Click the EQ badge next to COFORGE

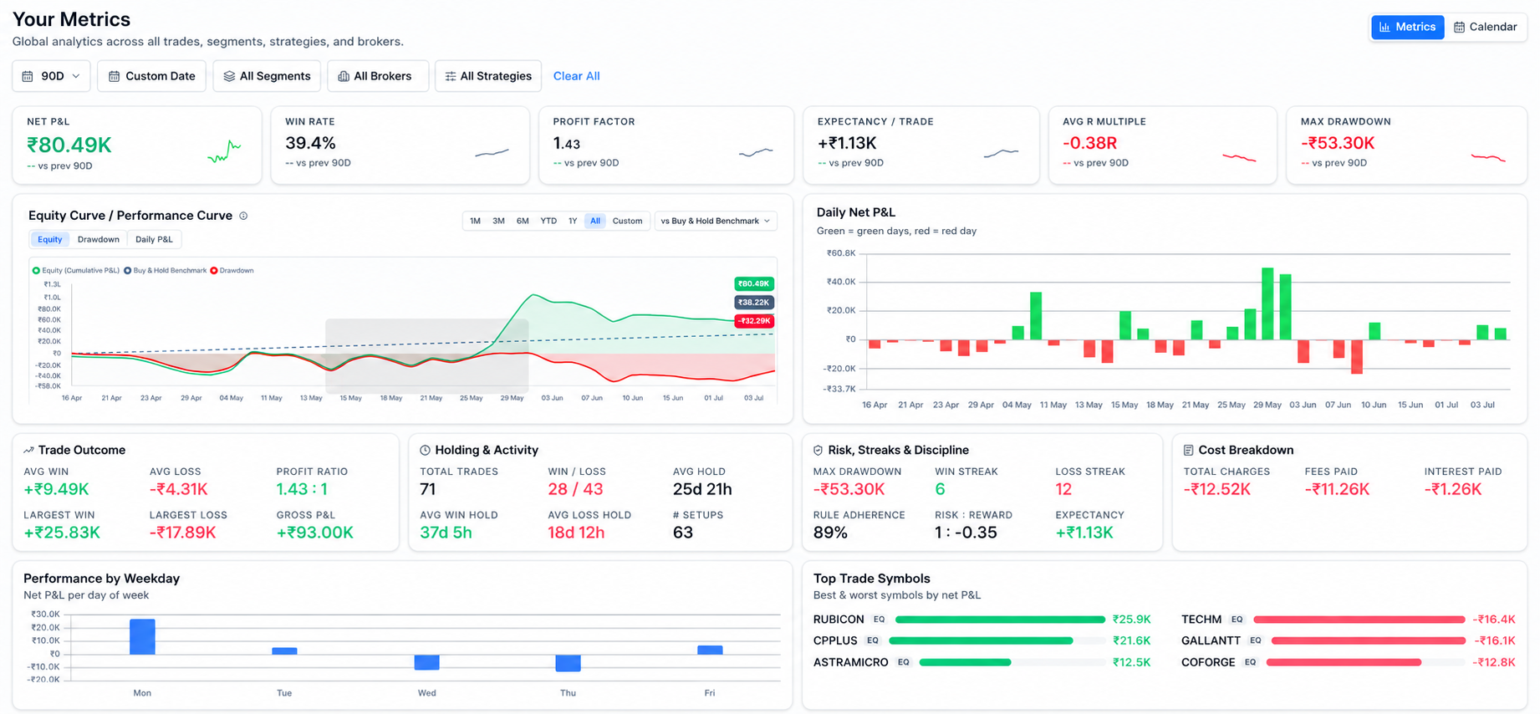(1250, 662)
